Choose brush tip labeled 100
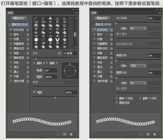This screenshot has height=140, width=163. coord(43,41)
